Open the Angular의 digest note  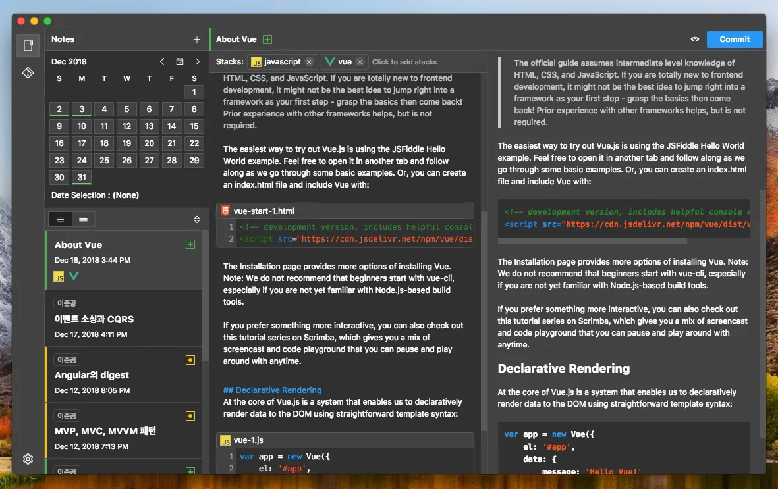pyautogui.click(x=124, y=374)
